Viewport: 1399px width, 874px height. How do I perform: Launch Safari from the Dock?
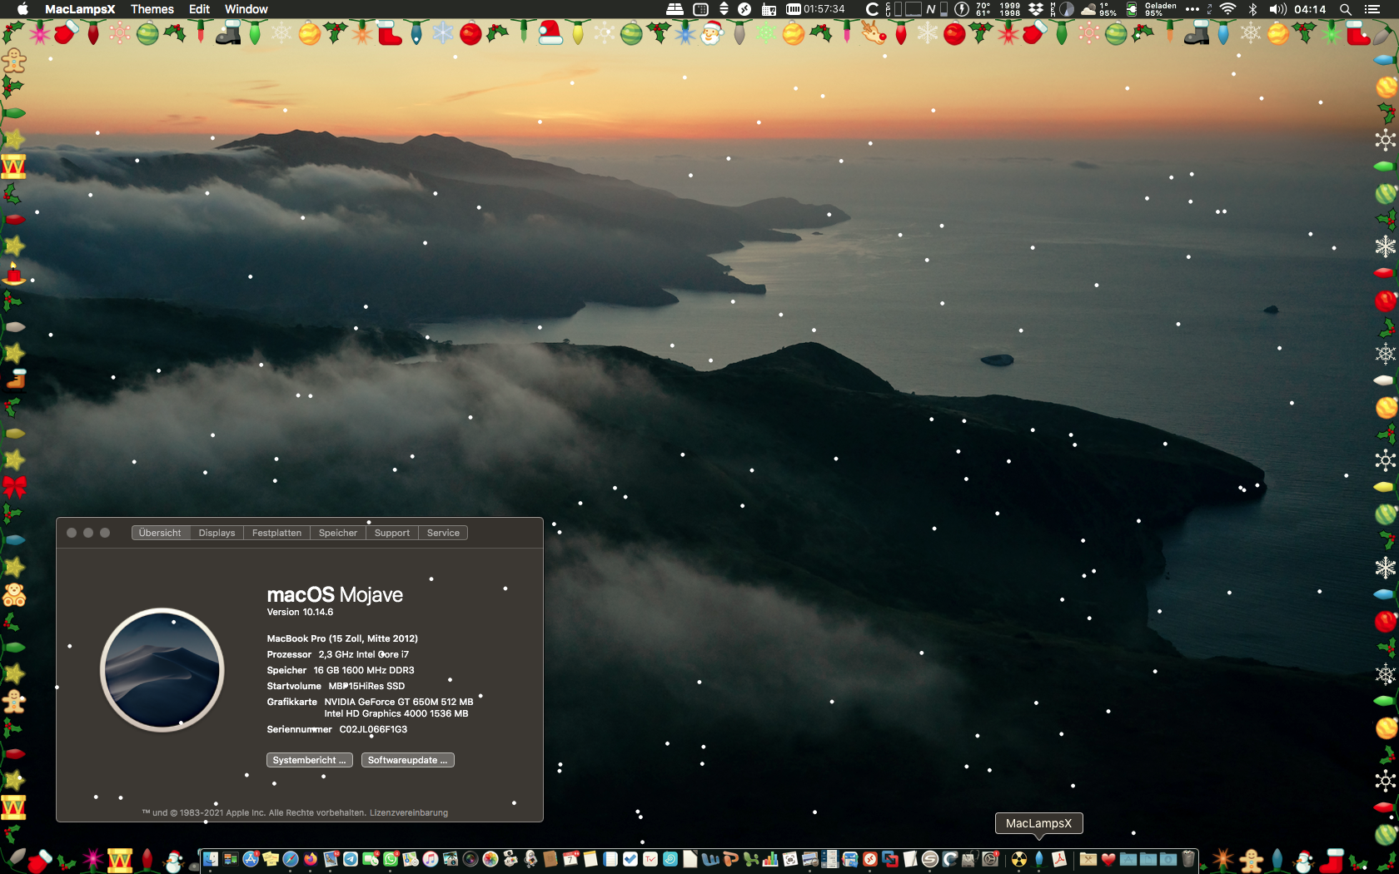coord(291,859)
